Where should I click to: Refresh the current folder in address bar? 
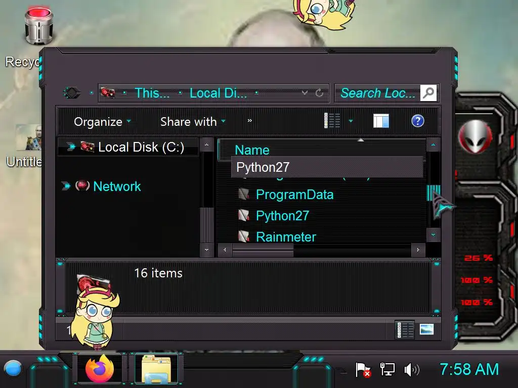click(x=319, y=93)
